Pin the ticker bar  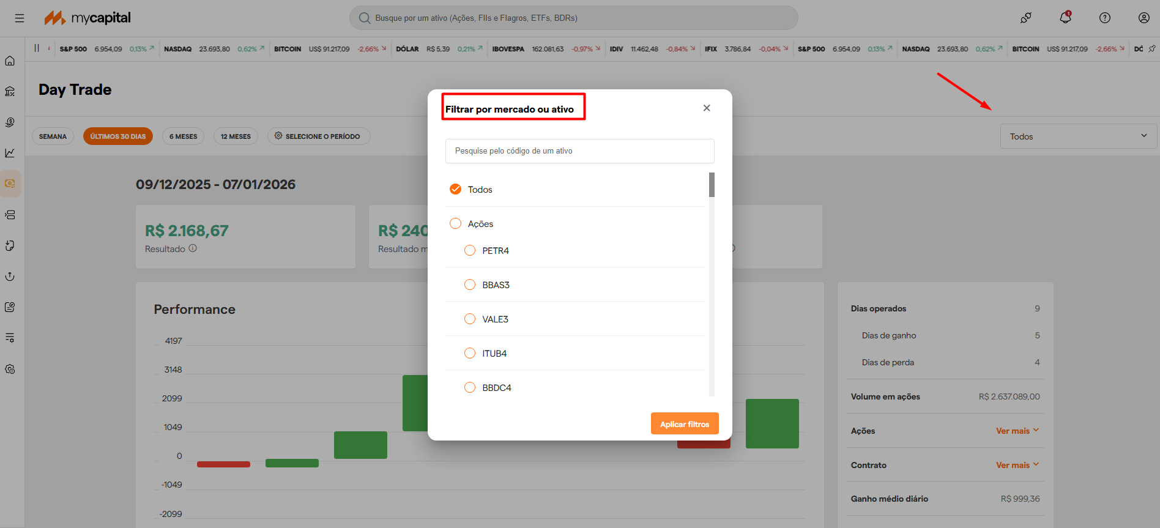tap(1152, 48)
